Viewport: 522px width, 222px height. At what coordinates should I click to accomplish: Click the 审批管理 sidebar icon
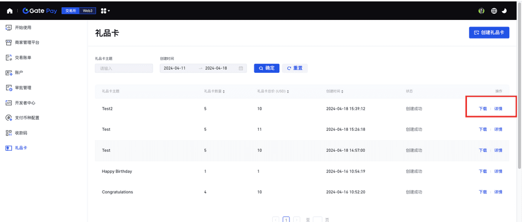9,88
